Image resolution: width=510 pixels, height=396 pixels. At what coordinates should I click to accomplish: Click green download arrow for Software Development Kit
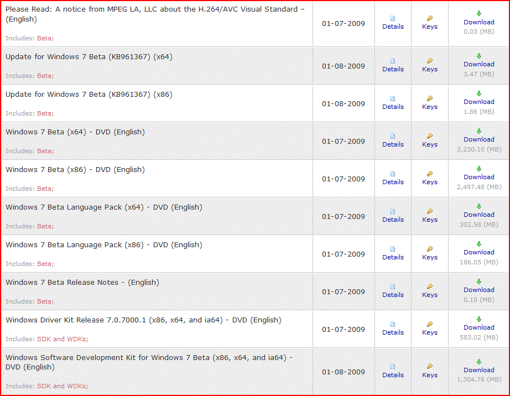(x=479, y=362)
